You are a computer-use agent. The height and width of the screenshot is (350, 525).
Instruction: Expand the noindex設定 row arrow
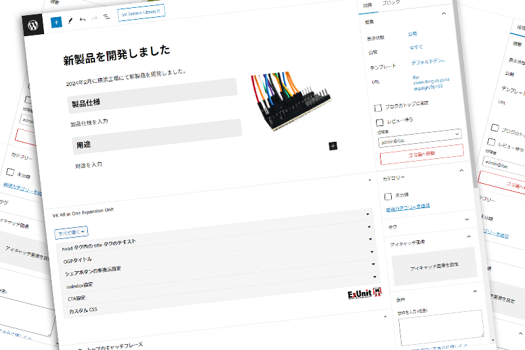click(x=371, y=252)
